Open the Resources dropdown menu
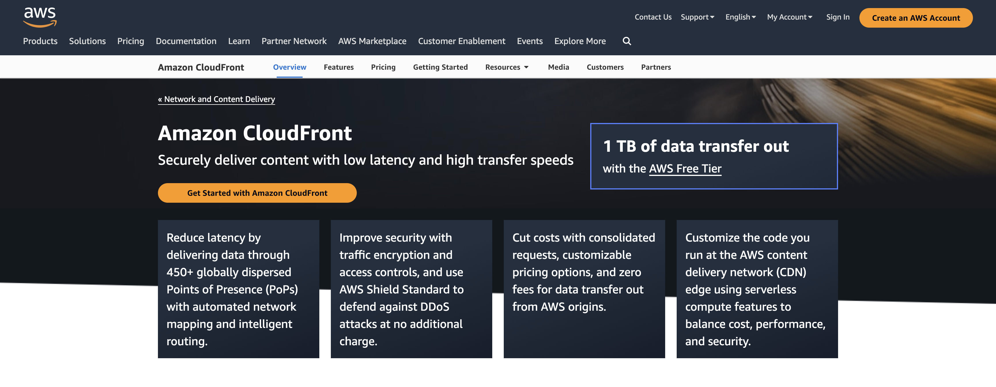 [x=507, y=67]
